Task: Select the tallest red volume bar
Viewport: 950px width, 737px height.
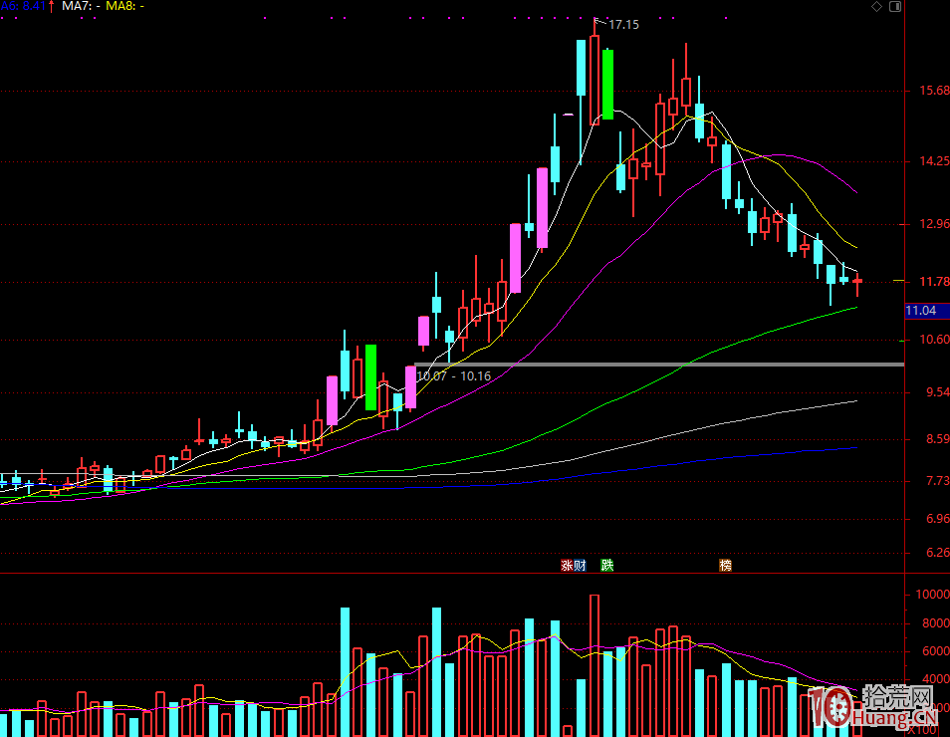Action: pos(594,665)
